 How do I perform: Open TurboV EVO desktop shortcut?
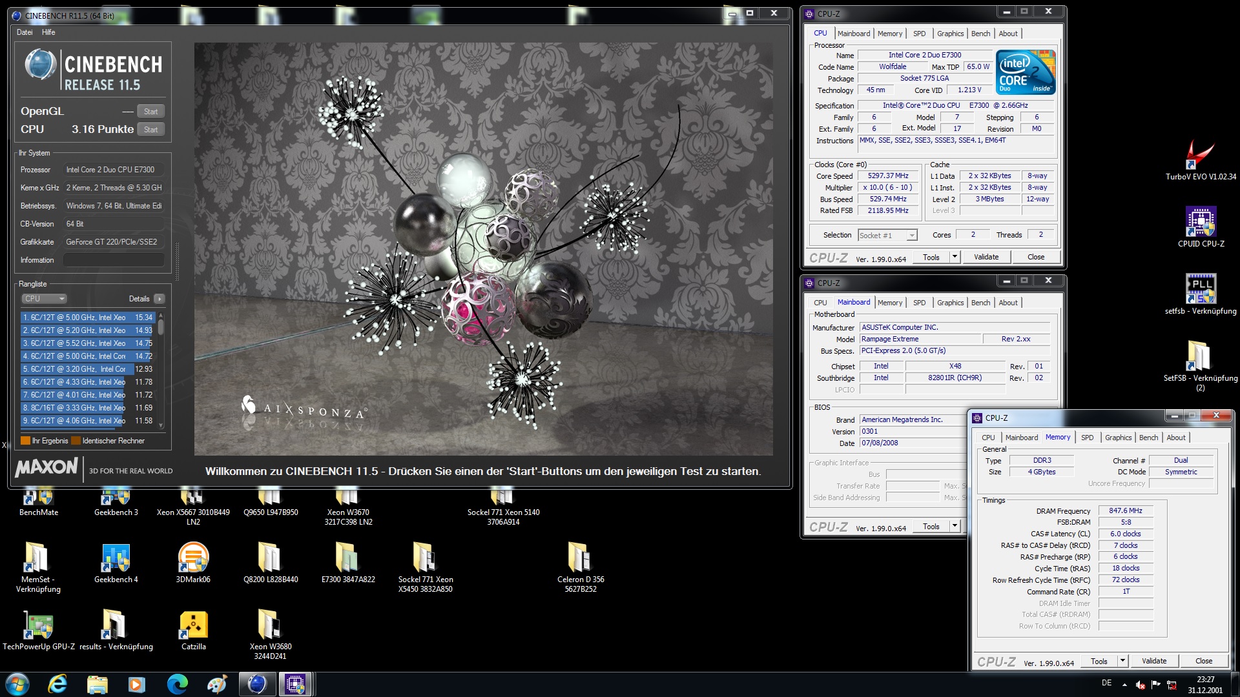1201,160
